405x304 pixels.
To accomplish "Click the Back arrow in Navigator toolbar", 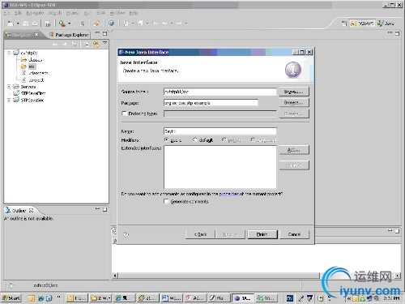I will tap(55, 45).
